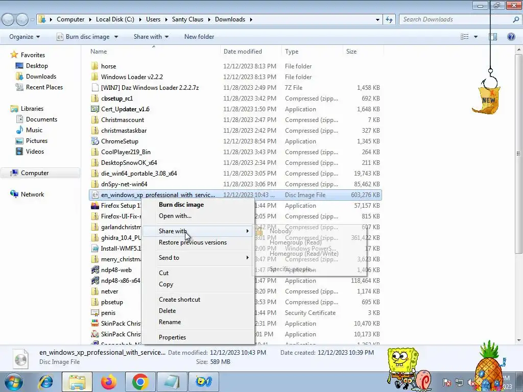Viewport: 523px width, 392px height.
Task: Click the ndp48-web installer icon
Action: pyautogui.click(x=95, y=270)
